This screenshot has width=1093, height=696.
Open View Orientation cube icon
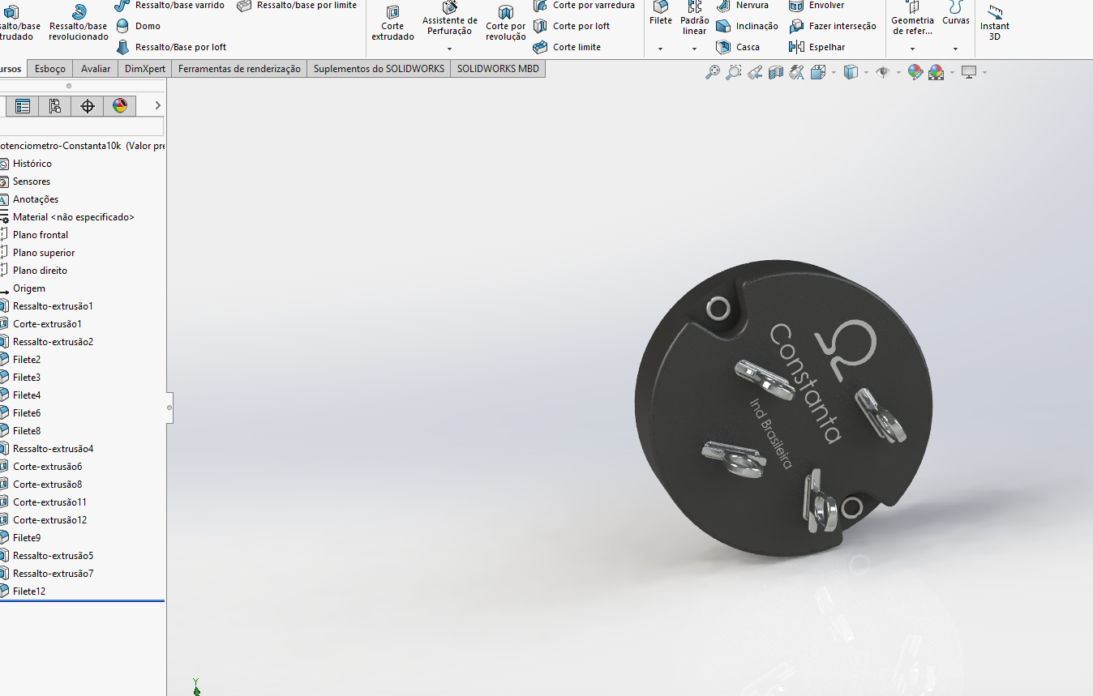pos(818,73)
